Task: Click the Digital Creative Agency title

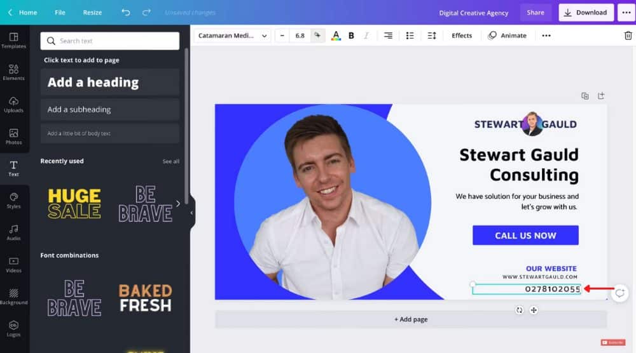Action: [473, 13]
